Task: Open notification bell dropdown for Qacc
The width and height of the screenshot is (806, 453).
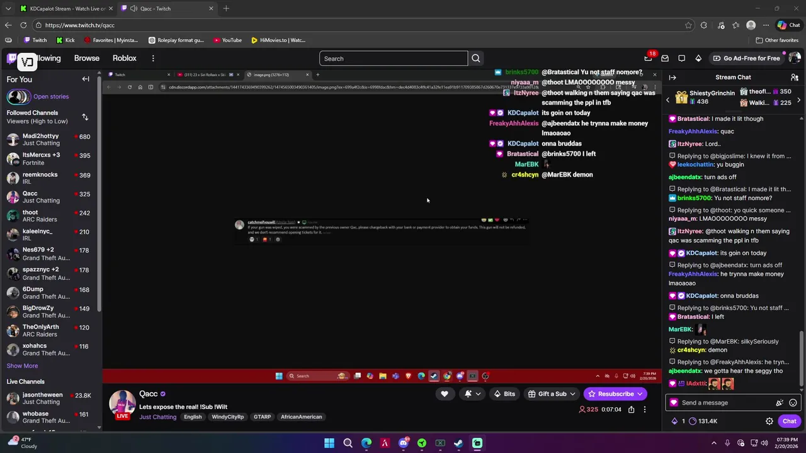Action: pyautogui.click(x=472, y=394)
